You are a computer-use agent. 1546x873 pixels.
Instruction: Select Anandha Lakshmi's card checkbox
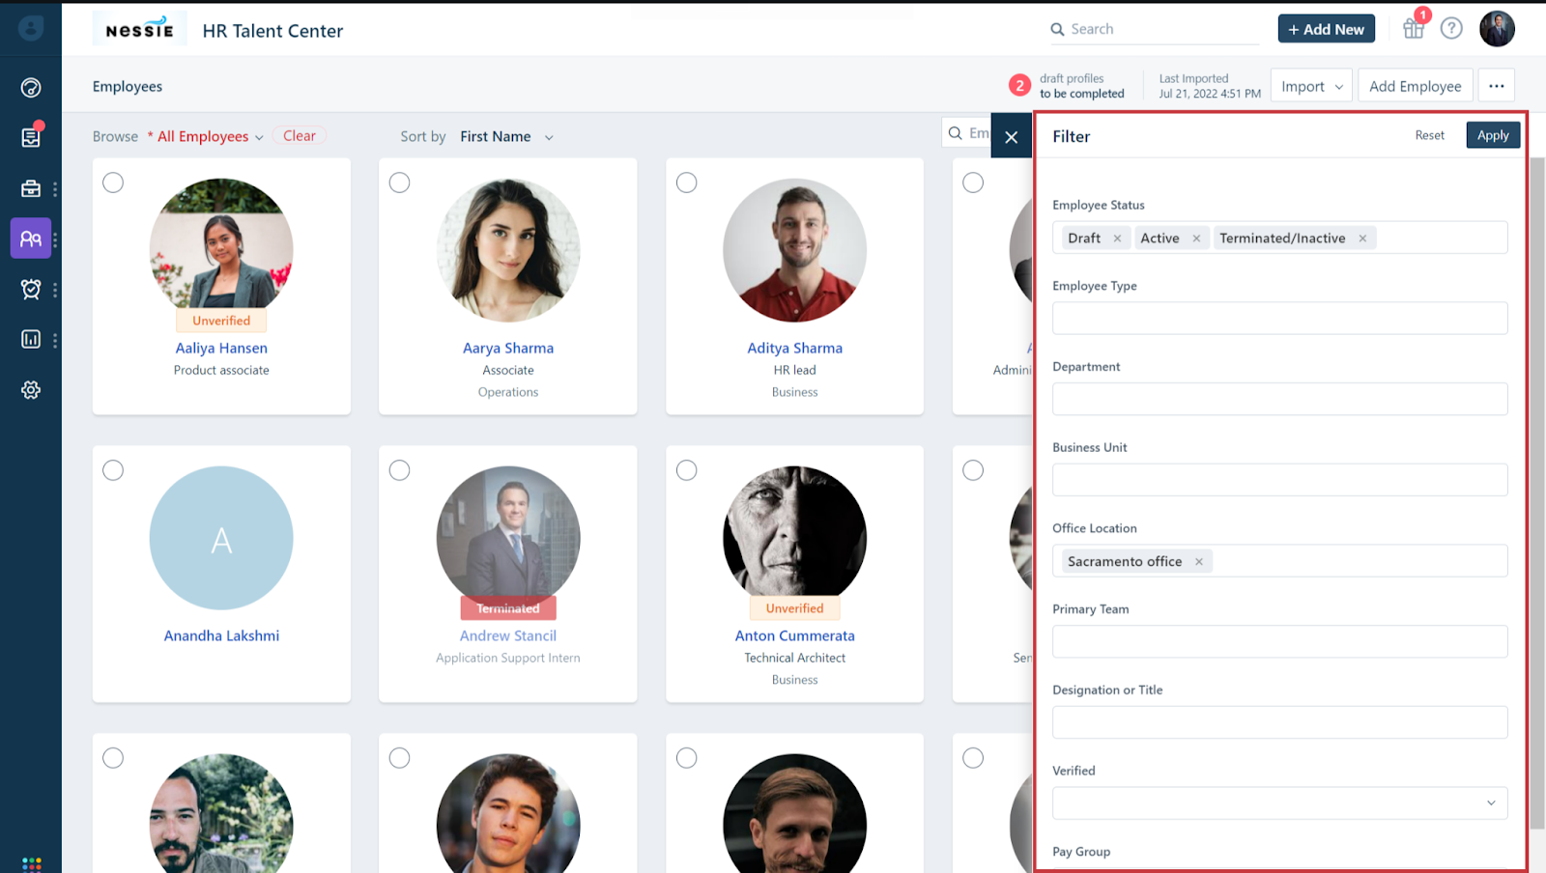click(x=113, y=470)
